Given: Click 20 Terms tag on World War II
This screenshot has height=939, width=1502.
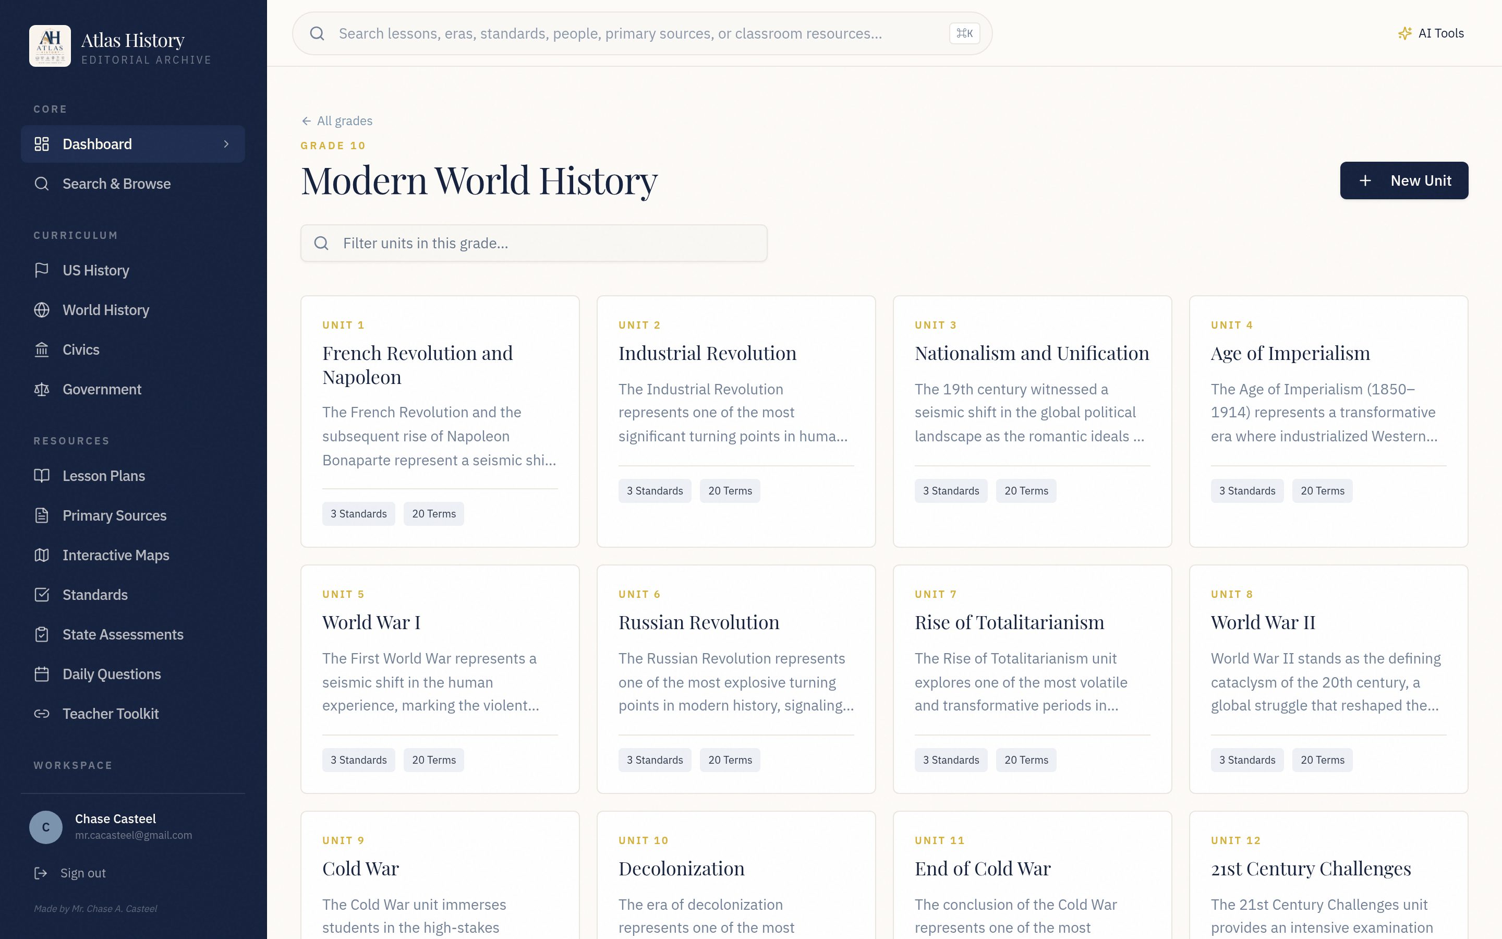Looking at the screenshot, I should point(1322,760).
